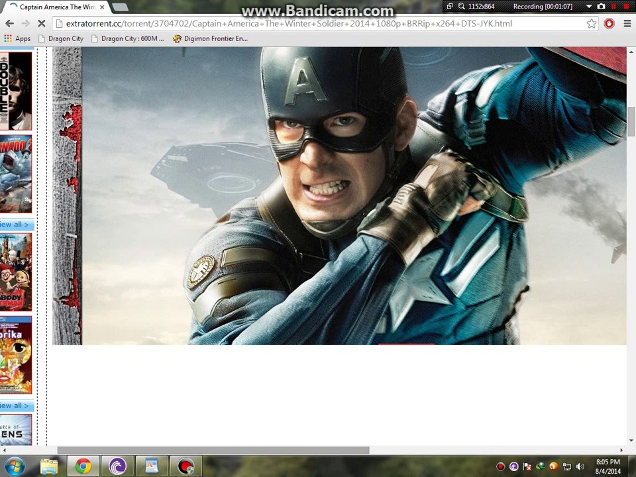
Task: Open the clock showing 8:05 PM
Action: pos(608,466)
